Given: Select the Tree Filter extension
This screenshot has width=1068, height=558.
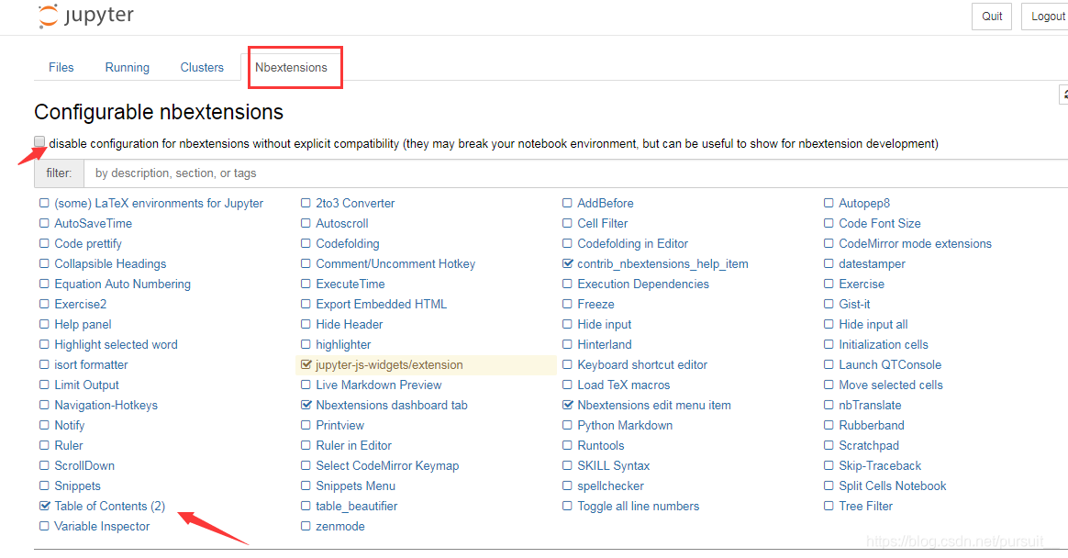Looking at the screenshot, I should click(866, 507).
